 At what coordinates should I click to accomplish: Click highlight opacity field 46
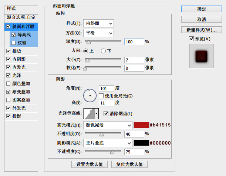(134, 134)
